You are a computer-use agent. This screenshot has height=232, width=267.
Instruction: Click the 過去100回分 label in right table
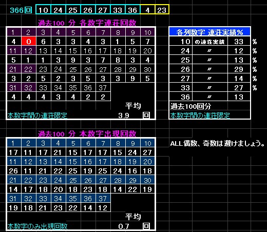pyautogui.click(x=190, y=106)
